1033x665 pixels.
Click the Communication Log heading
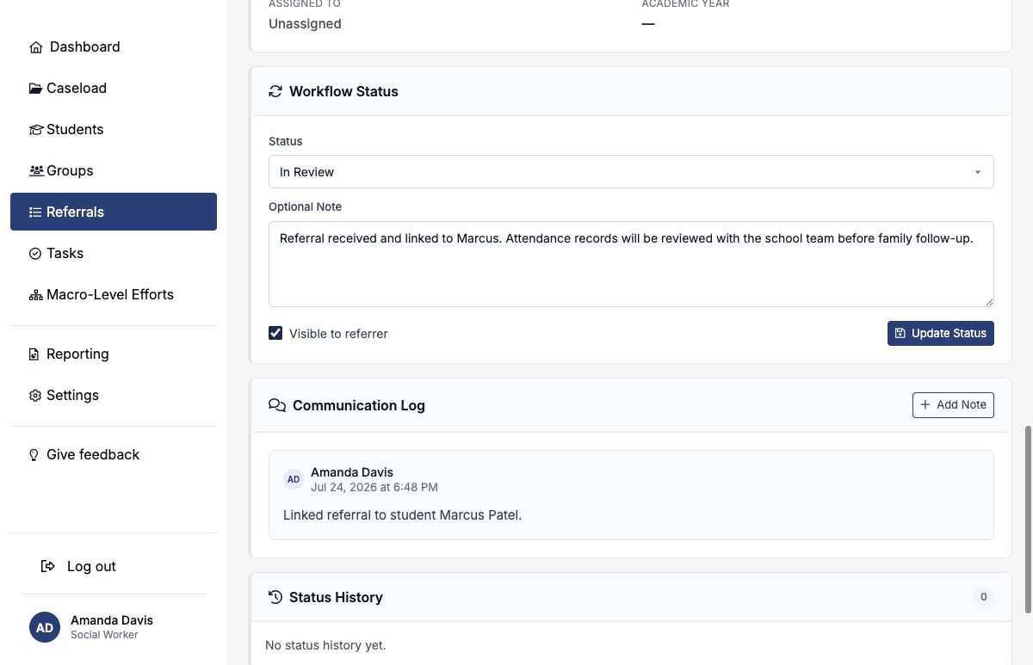pos(359,405)
